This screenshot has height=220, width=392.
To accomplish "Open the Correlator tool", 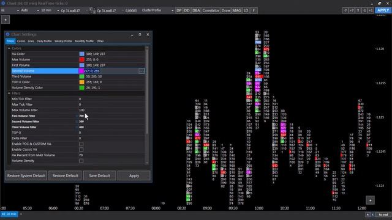I will tap(211, 10).
